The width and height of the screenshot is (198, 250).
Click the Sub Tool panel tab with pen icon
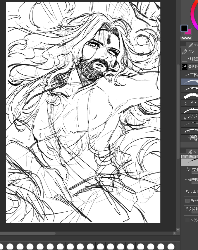coord(193,45)
